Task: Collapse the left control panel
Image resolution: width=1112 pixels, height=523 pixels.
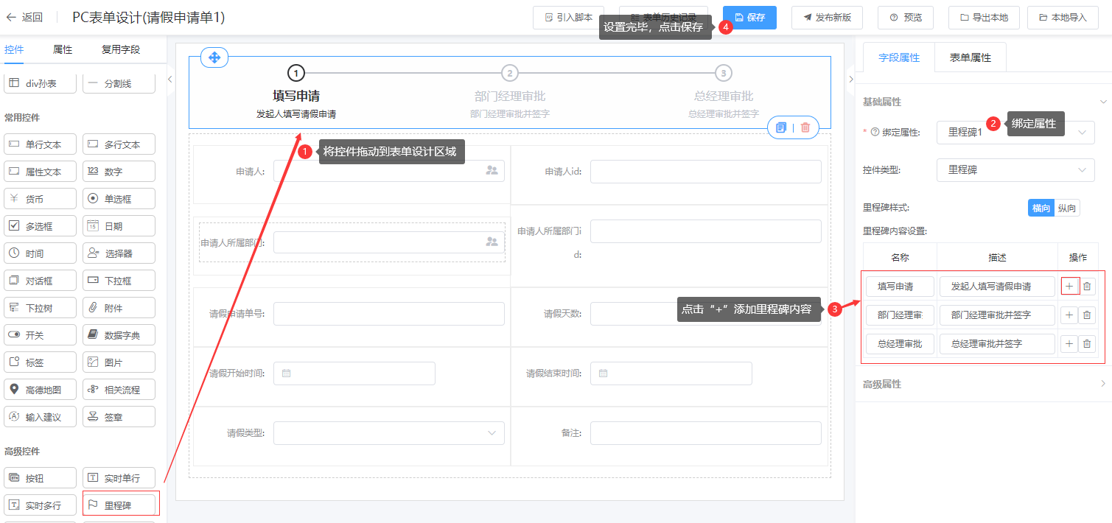Action: (169, 79)
